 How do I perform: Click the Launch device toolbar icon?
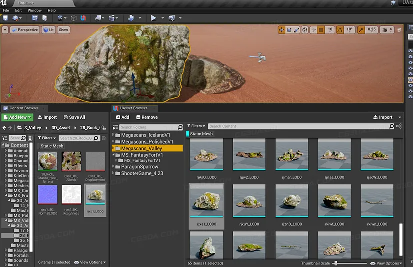tap(172, 18)
